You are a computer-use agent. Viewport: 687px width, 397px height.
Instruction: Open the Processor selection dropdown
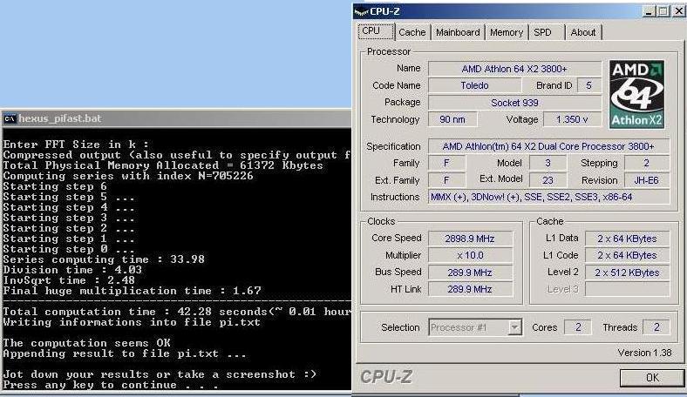514,327
